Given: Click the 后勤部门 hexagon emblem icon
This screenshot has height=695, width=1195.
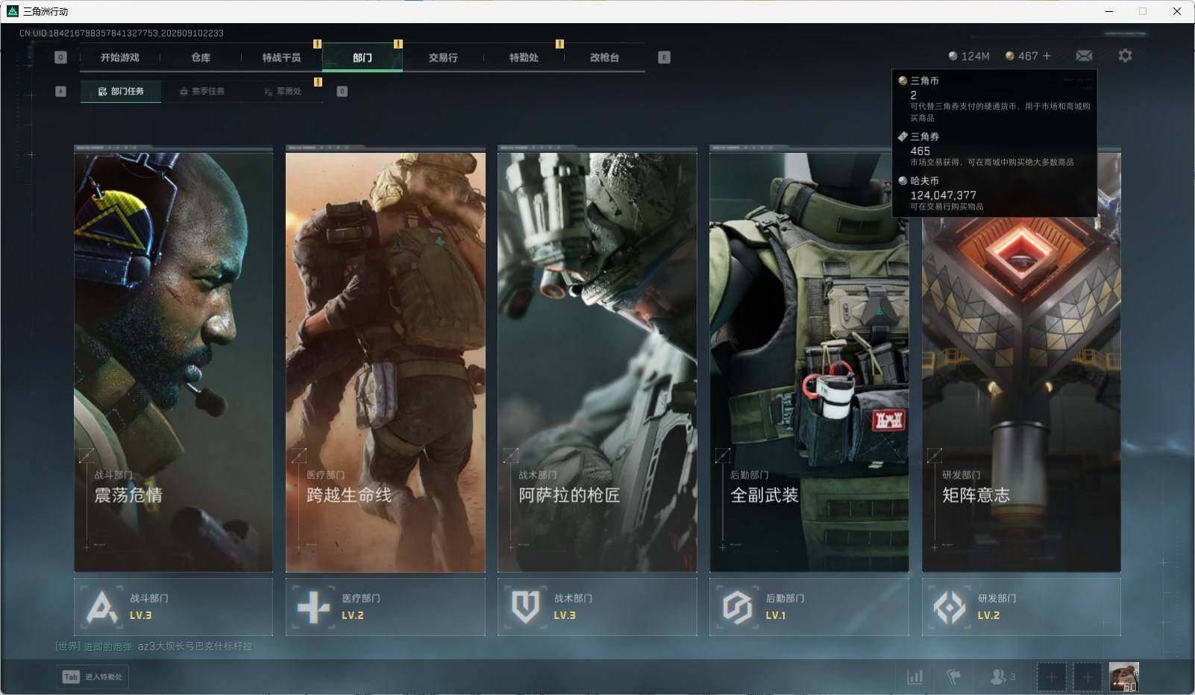Looking at the screenshot, I should coord(737,607).
